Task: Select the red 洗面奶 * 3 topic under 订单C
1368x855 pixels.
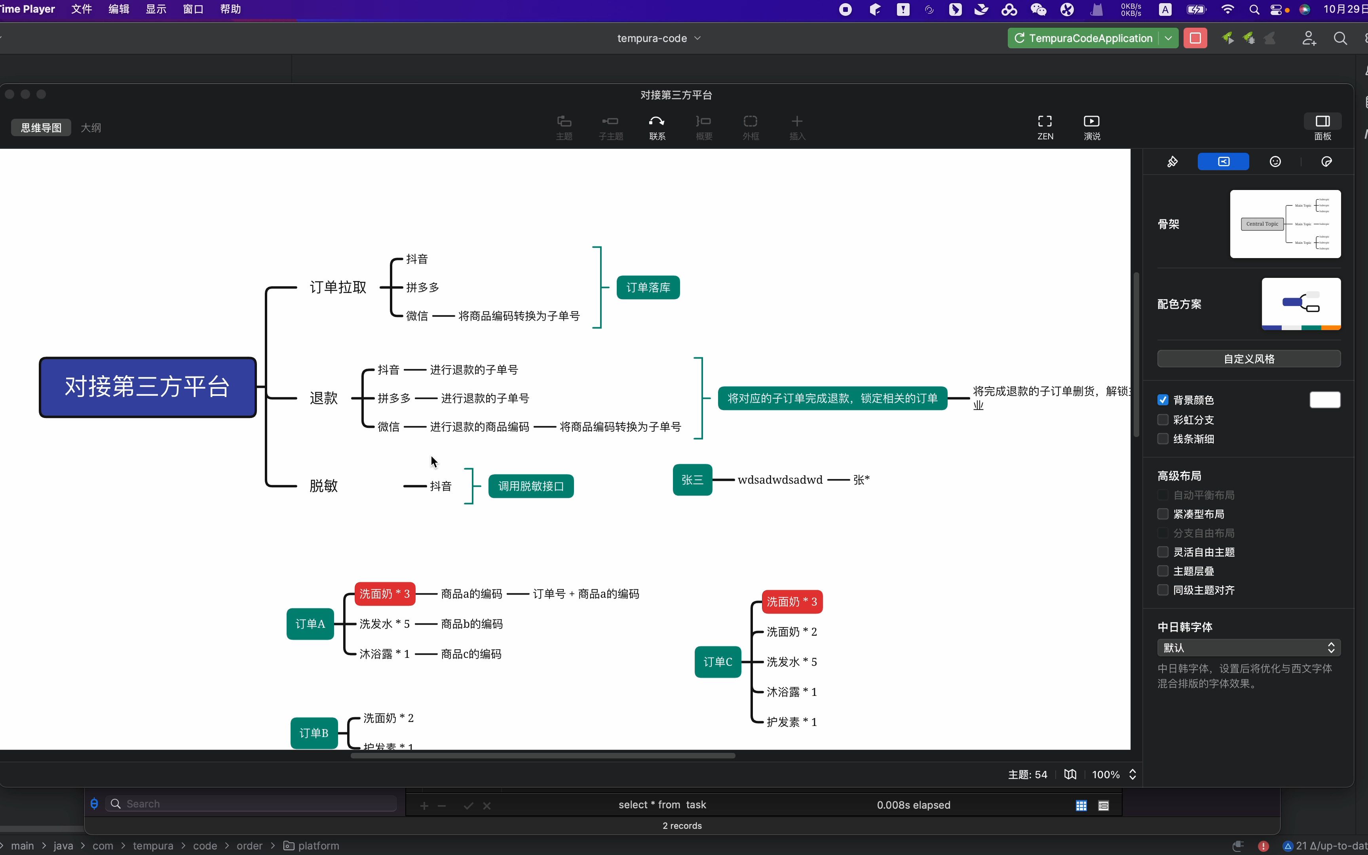Action: tap(791, 602)
